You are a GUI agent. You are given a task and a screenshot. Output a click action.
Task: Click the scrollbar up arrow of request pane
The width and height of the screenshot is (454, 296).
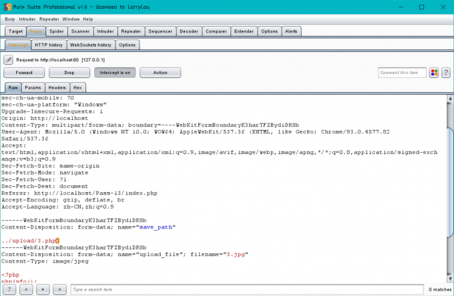tap(450, 98)
